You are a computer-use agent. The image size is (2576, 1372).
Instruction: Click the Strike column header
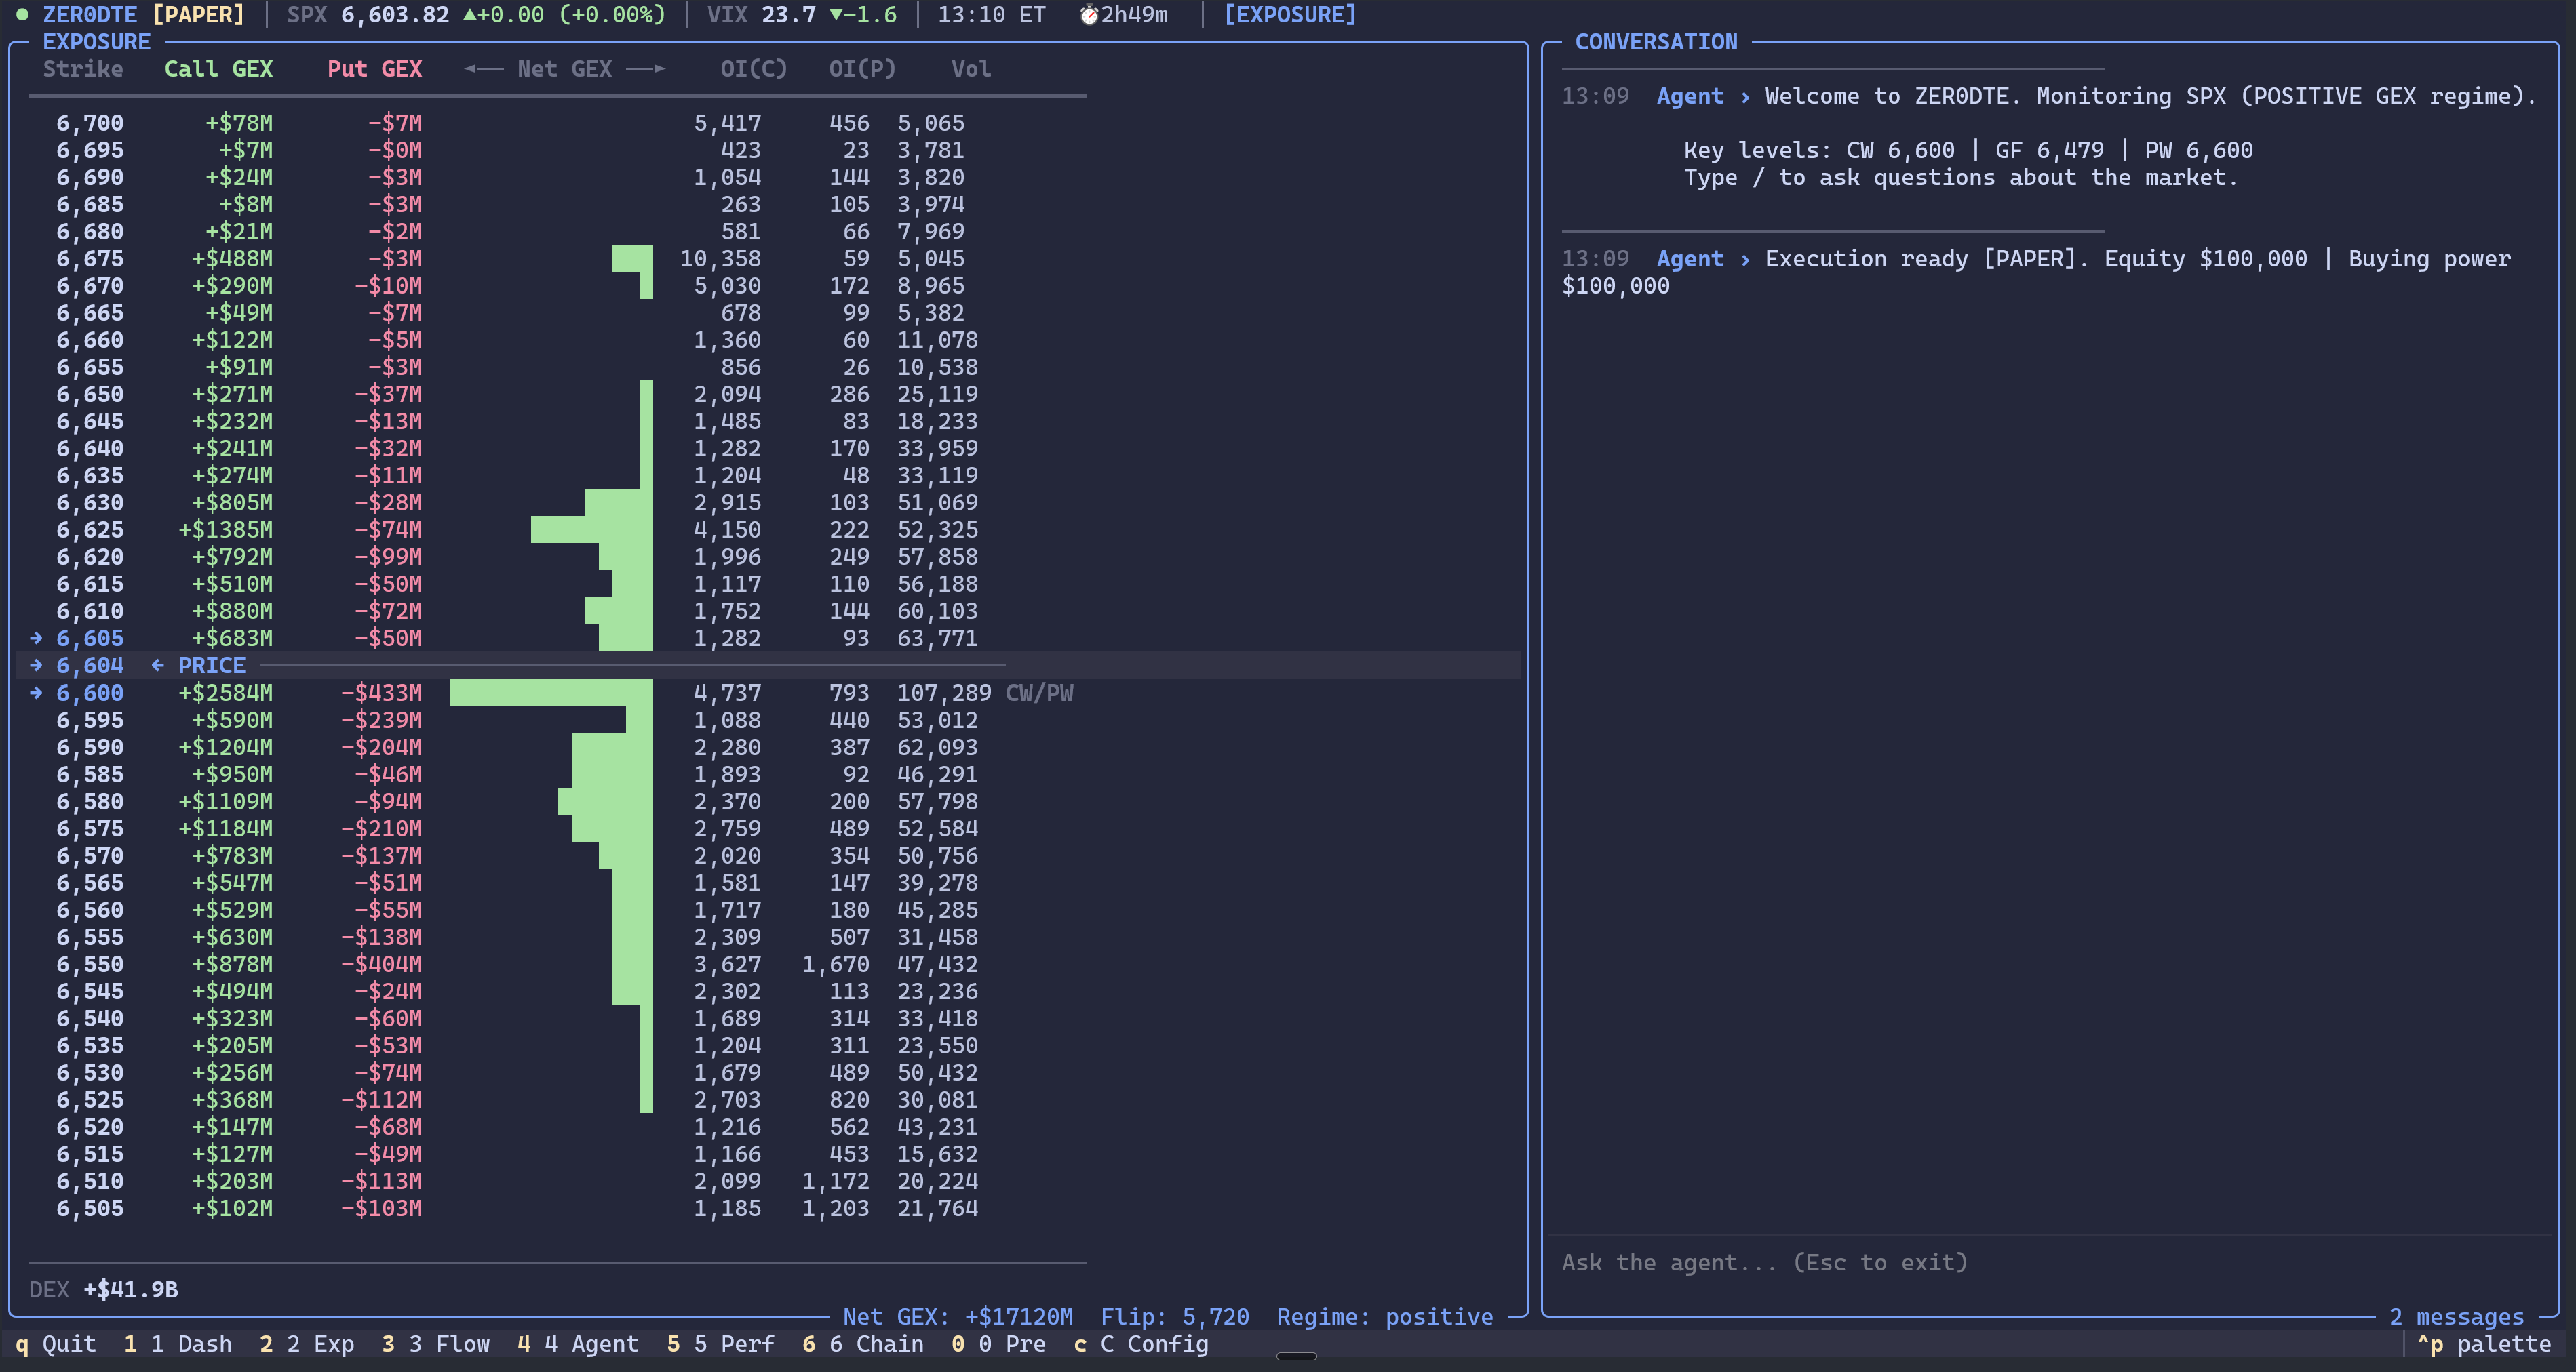[83, 69]
